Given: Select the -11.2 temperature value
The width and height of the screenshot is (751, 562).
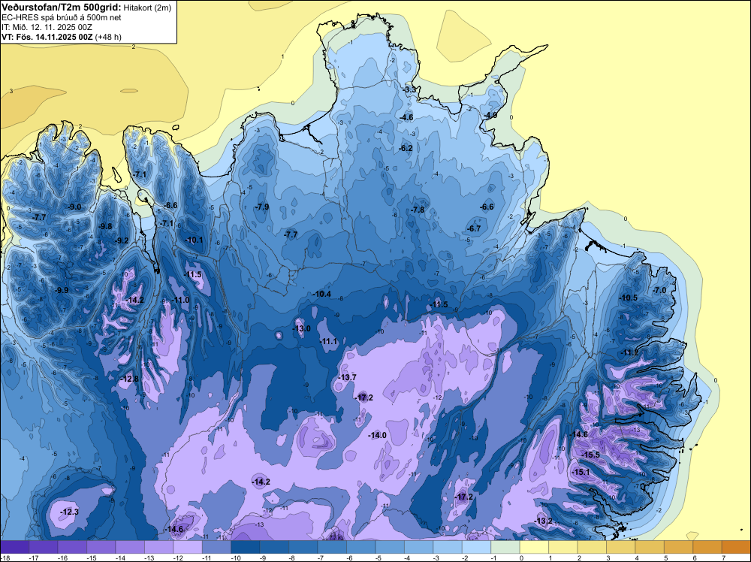Looking at the screenshot, I should 630,352.
